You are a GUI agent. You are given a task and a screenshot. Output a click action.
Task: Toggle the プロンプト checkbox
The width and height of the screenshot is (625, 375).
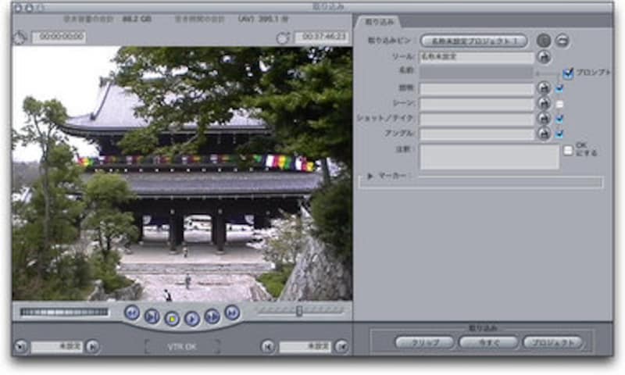[x=568, y=73]
